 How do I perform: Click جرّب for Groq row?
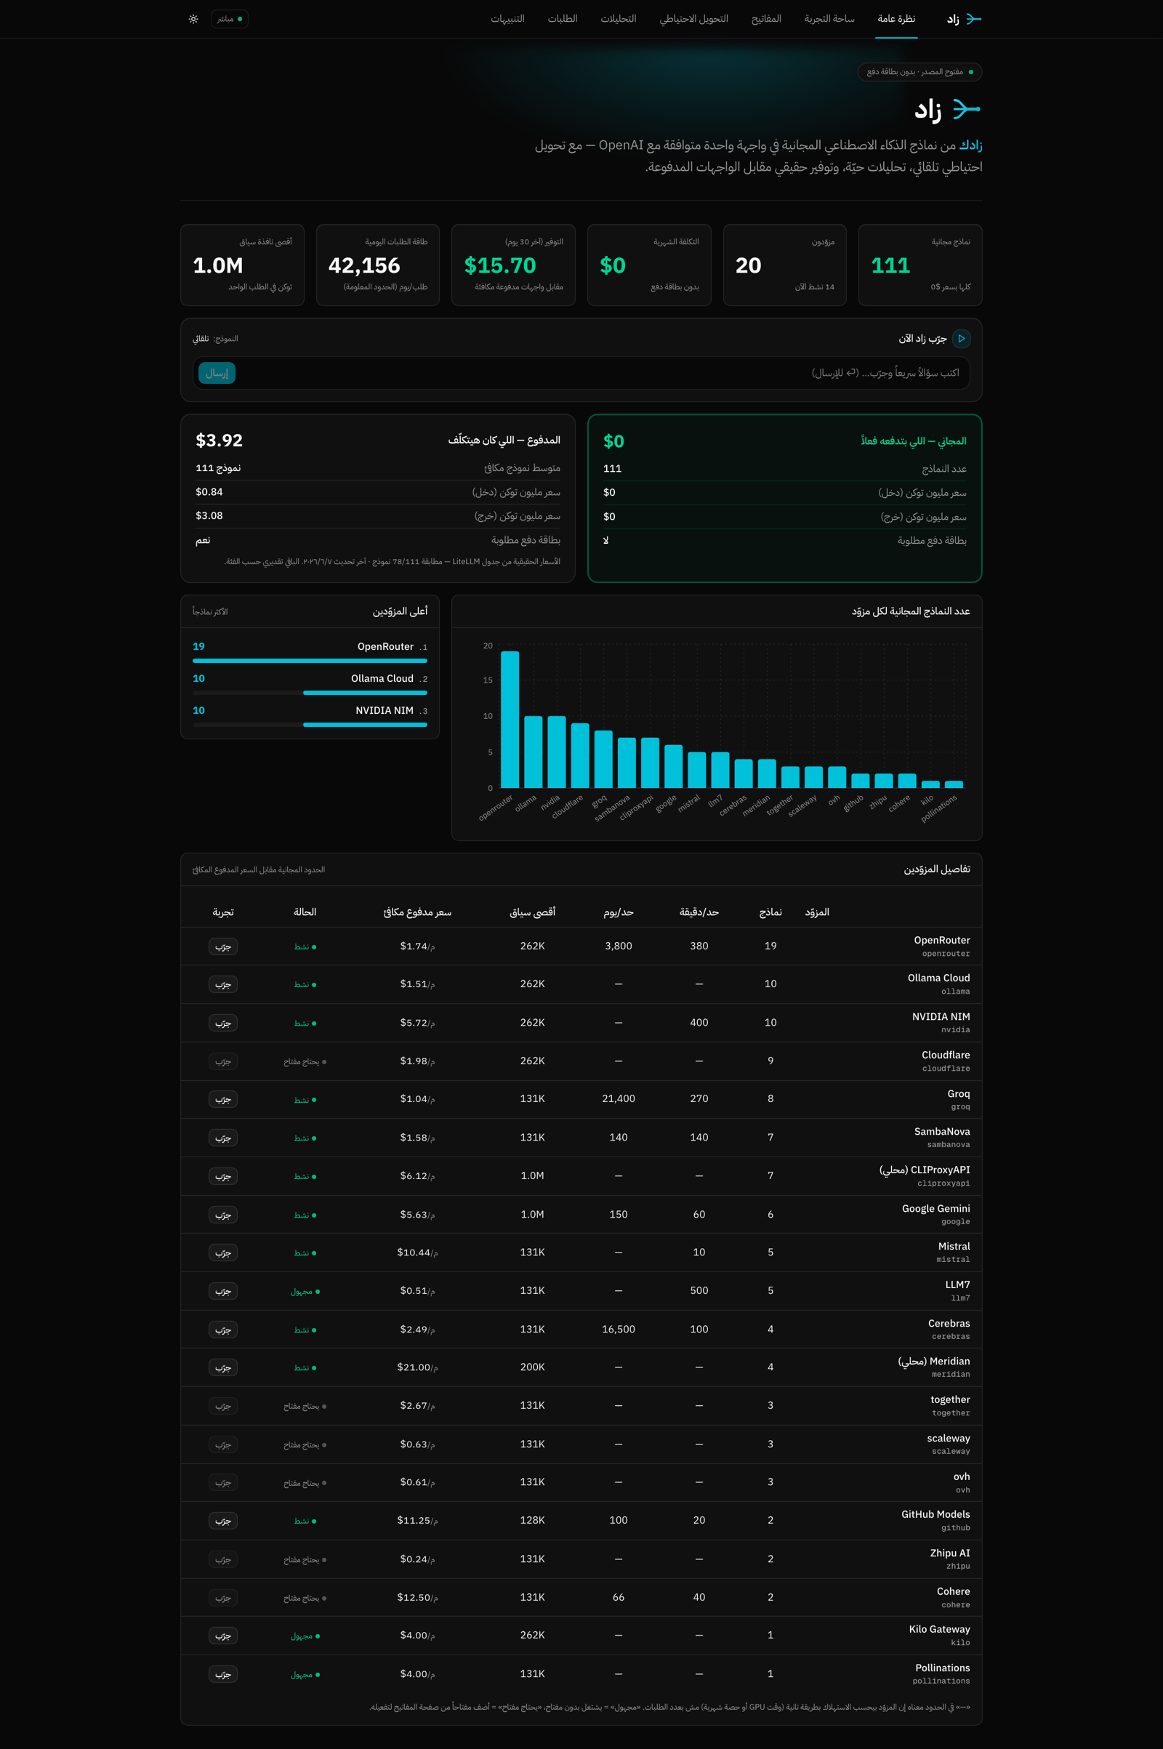click(x=222, y=1099)
